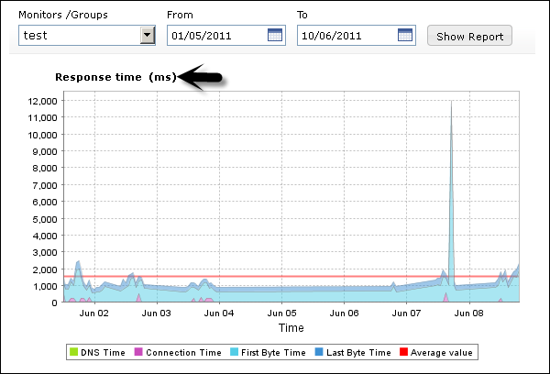The width and height of the screenshot is (550, 374).
Task: Open the To date calendar picker
Action: click(406, 35)
